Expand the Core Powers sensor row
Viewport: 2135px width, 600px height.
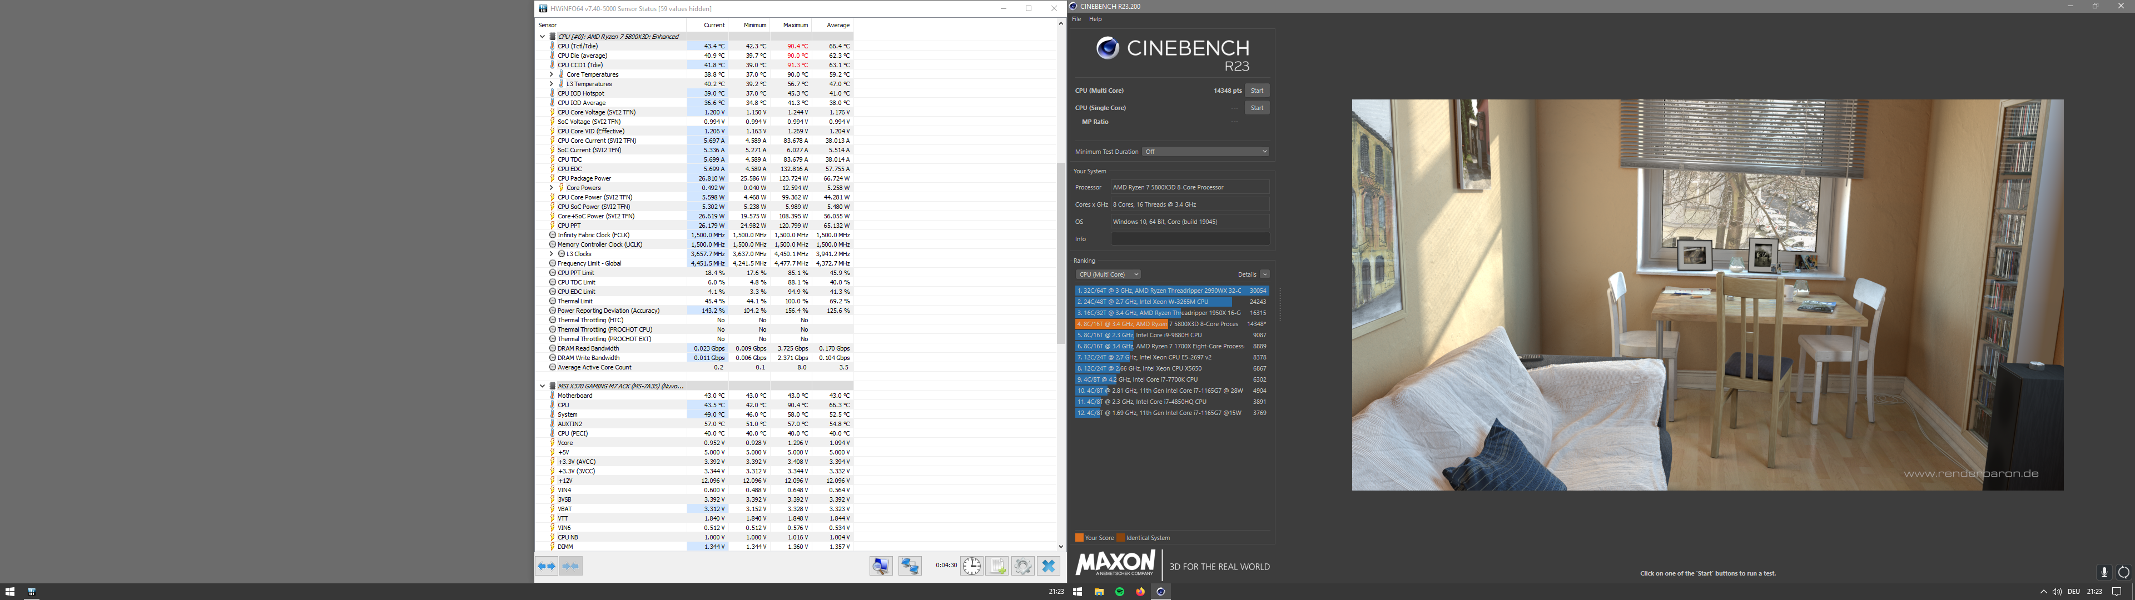(x=551, y=188)
